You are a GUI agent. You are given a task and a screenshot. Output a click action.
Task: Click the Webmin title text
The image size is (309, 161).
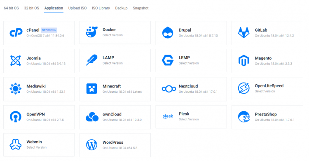pos(34,142)
